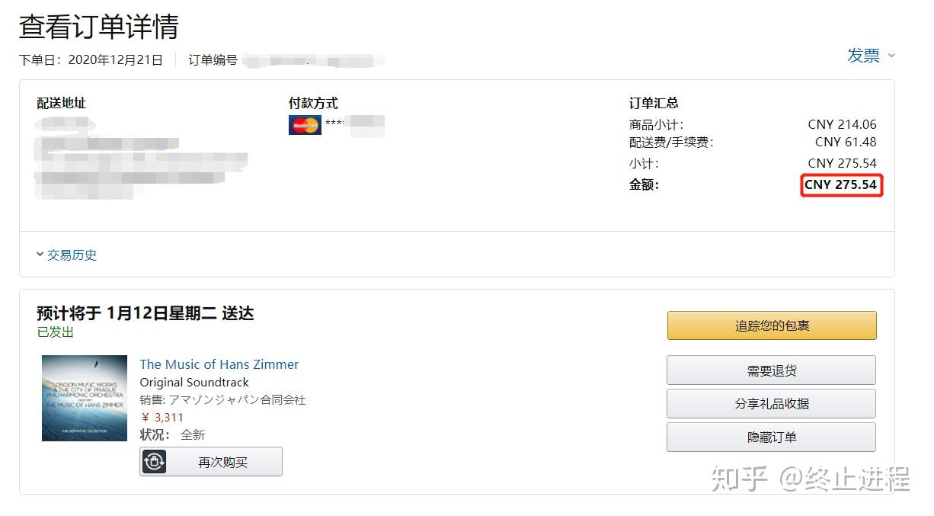Click the Hans Zimmer album cover thumbnail
The image size is (934, 516).
click(x=85, y=398)
